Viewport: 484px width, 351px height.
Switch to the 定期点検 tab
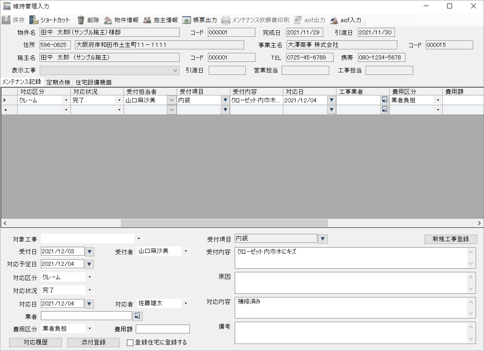pos(58,82)
